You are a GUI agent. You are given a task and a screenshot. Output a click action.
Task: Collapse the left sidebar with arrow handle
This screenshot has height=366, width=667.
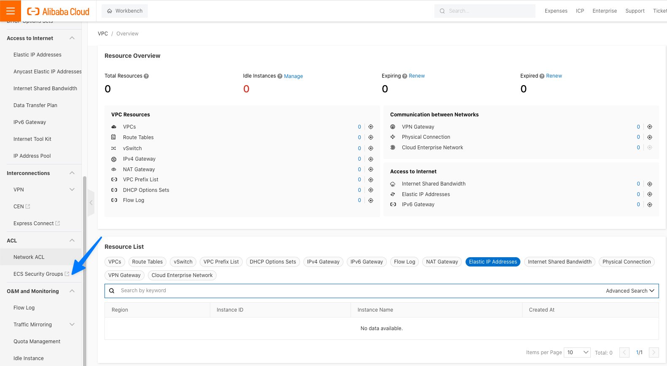91,203
